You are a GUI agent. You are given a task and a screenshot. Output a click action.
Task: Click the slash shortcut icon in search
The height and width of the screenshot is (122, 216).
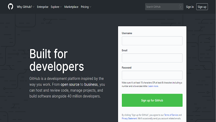(x=180, y=7)
